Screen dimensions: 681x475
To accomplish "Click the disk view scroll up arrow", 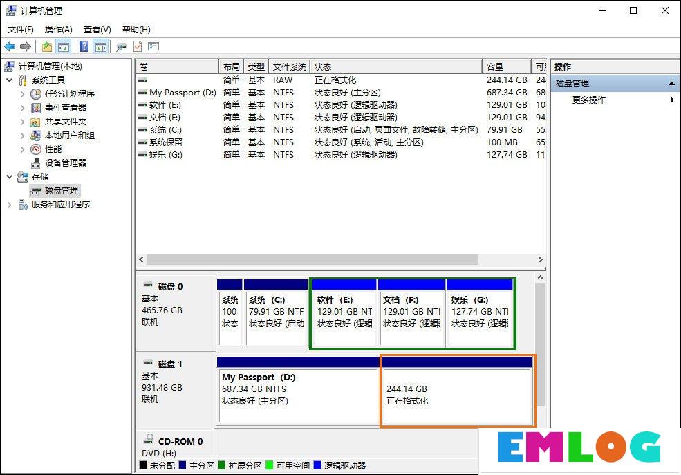I will [540, 277].
